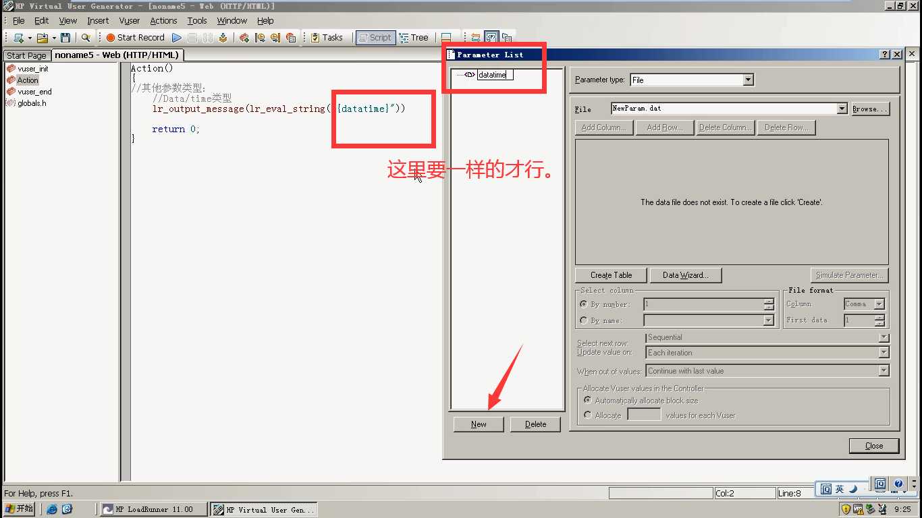Screen dimensions: 922x518
Task: Click the last toolbar icon, right of Parameter List
Action: 507,38
